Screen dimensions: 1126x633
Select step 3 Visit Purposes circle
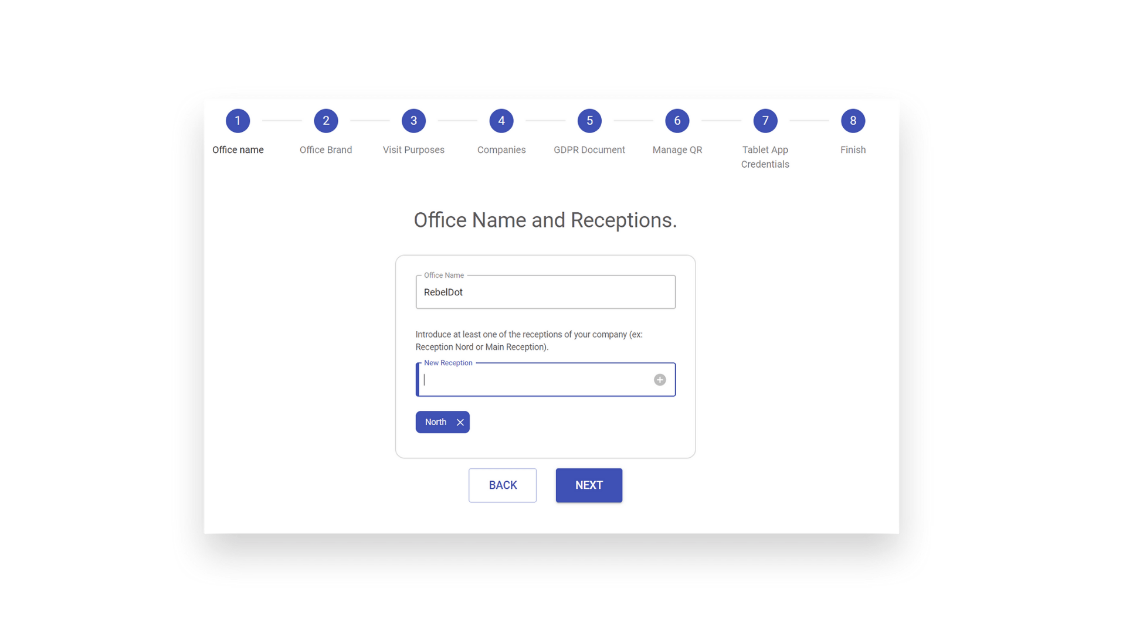point(413,121)
